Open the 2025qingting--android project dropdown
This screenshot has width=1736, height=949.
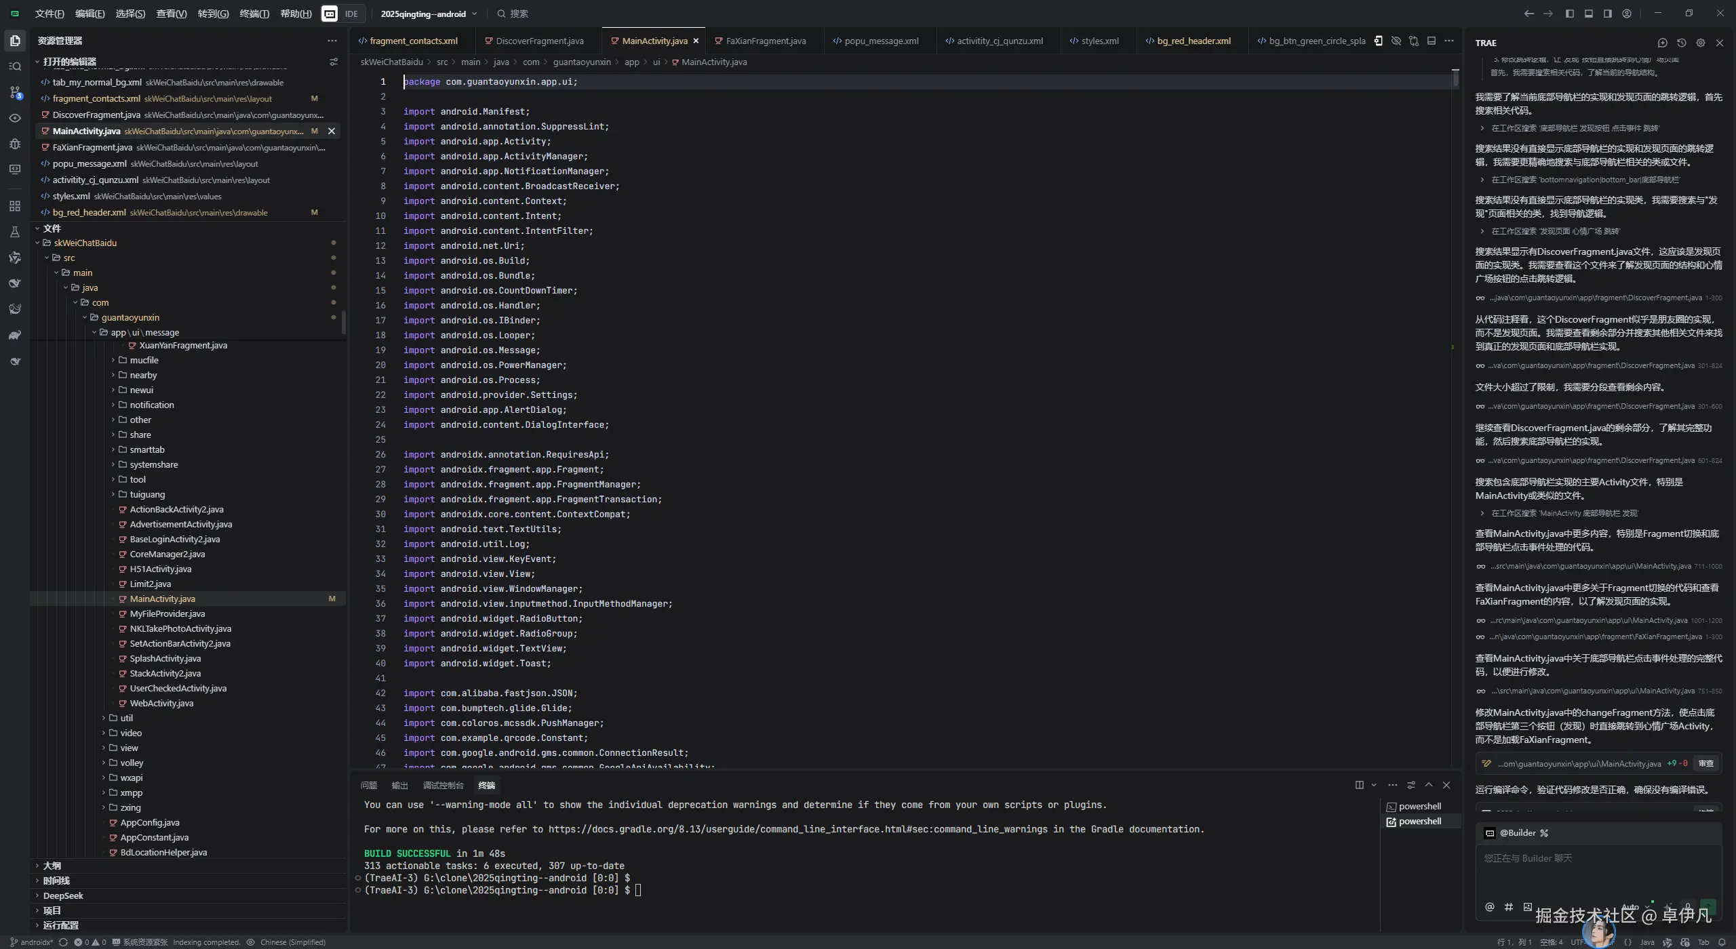click(429, 14)
